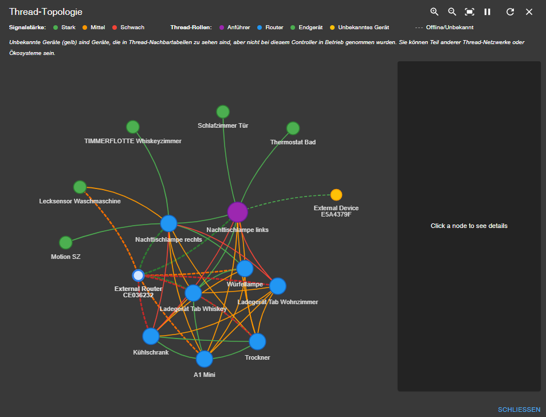Click the Thread-Rollen legend label
The image size is (546, 417).
[191, 27]
